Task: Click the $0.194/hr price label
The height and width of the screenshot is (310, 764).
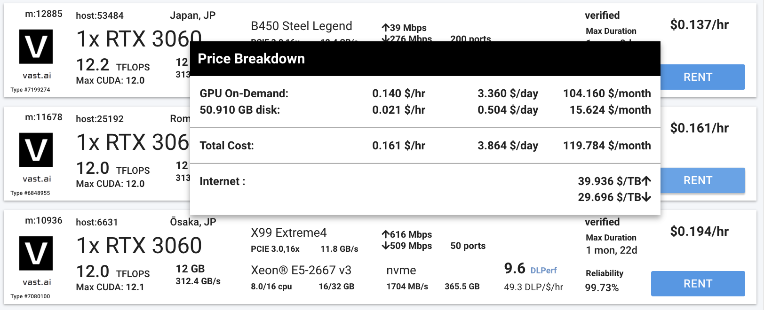Action: pyautogui.click(x=699, y=232)
